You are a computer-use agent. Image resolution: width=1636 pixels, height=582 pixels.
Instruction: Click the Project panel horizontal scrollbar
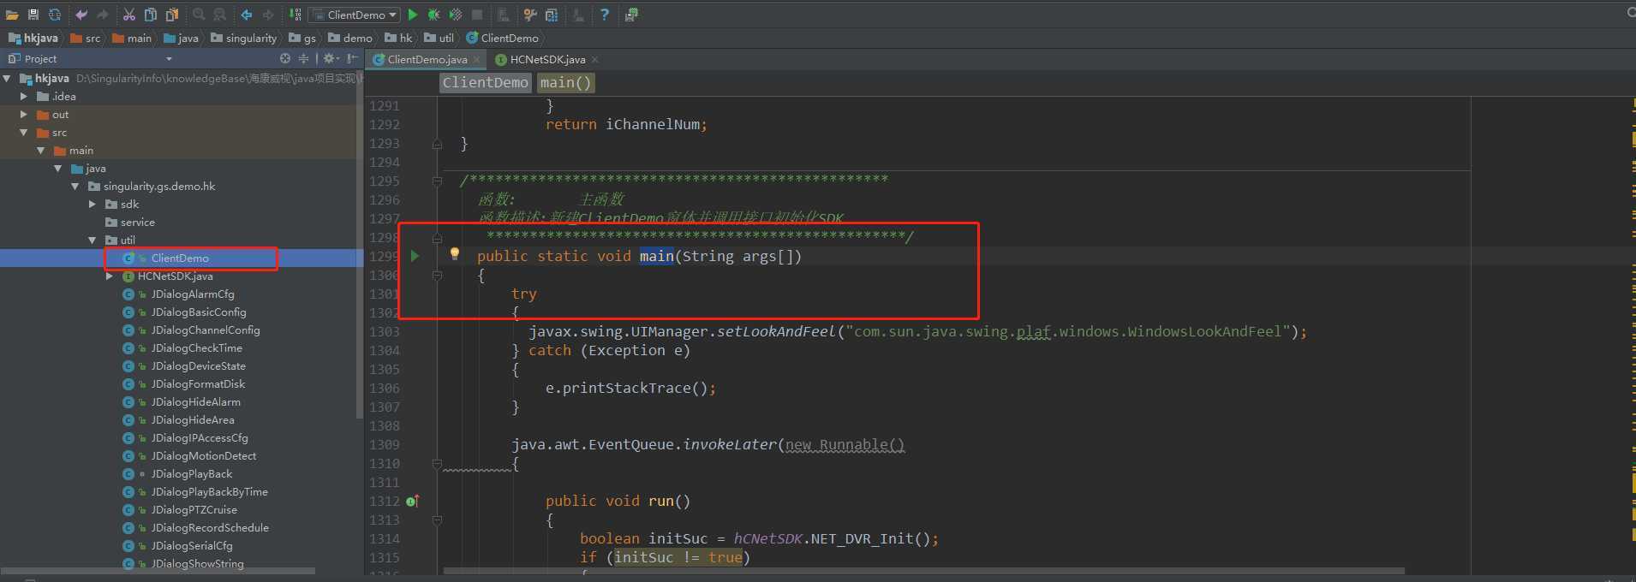(x=158, y=571)
